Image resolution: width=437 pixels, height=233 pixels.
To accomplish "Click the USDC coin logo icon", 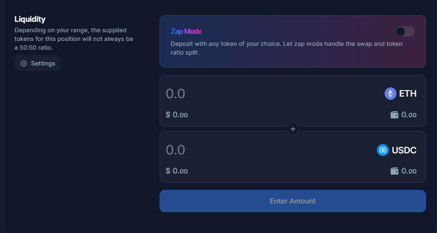I will coord(383,150).
